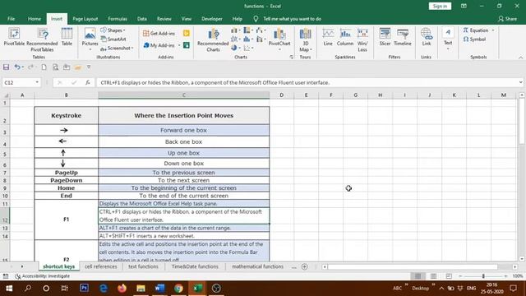Switch to Page Layout view

click(x=433, y=276)
